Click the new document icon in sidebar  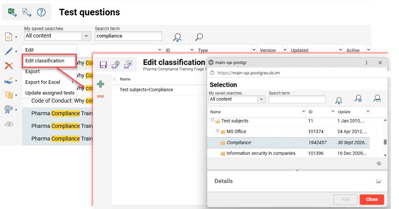coord(9,37)
